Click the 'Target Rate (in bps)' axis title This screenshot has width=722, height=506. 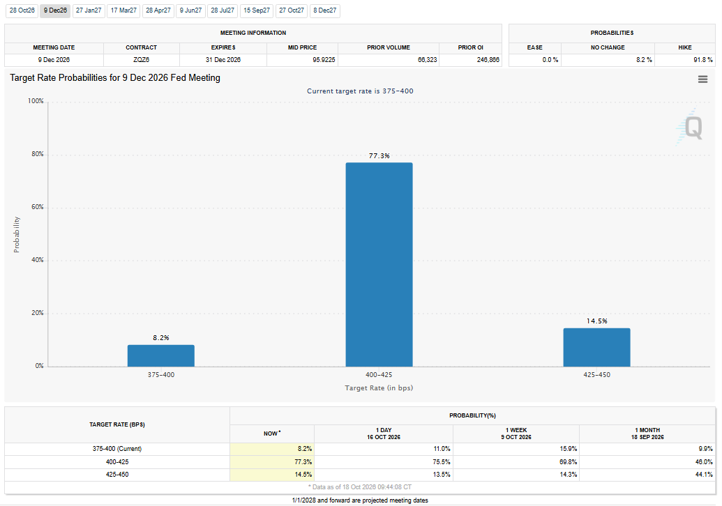pos(379,388)
